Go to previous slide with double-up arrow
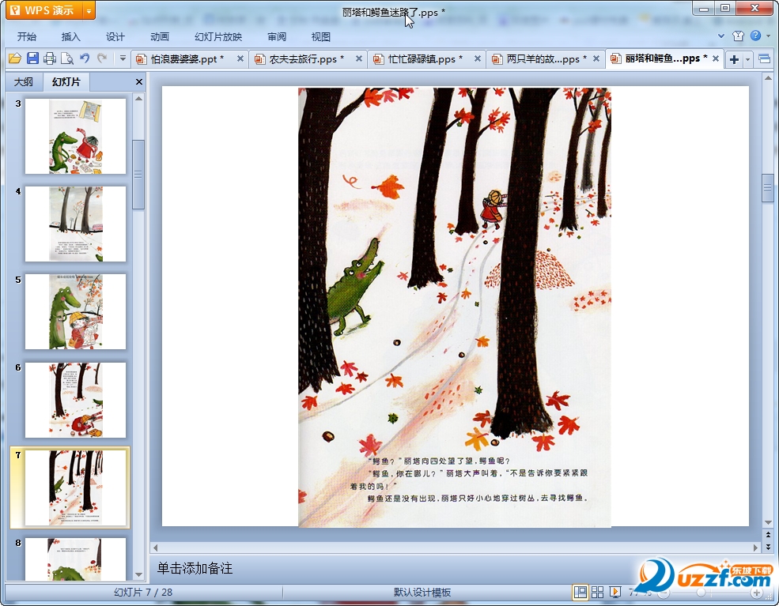Image resolution: width=779 pixels, height=606 pixels. pyautogui.click(x=768, y=535)
